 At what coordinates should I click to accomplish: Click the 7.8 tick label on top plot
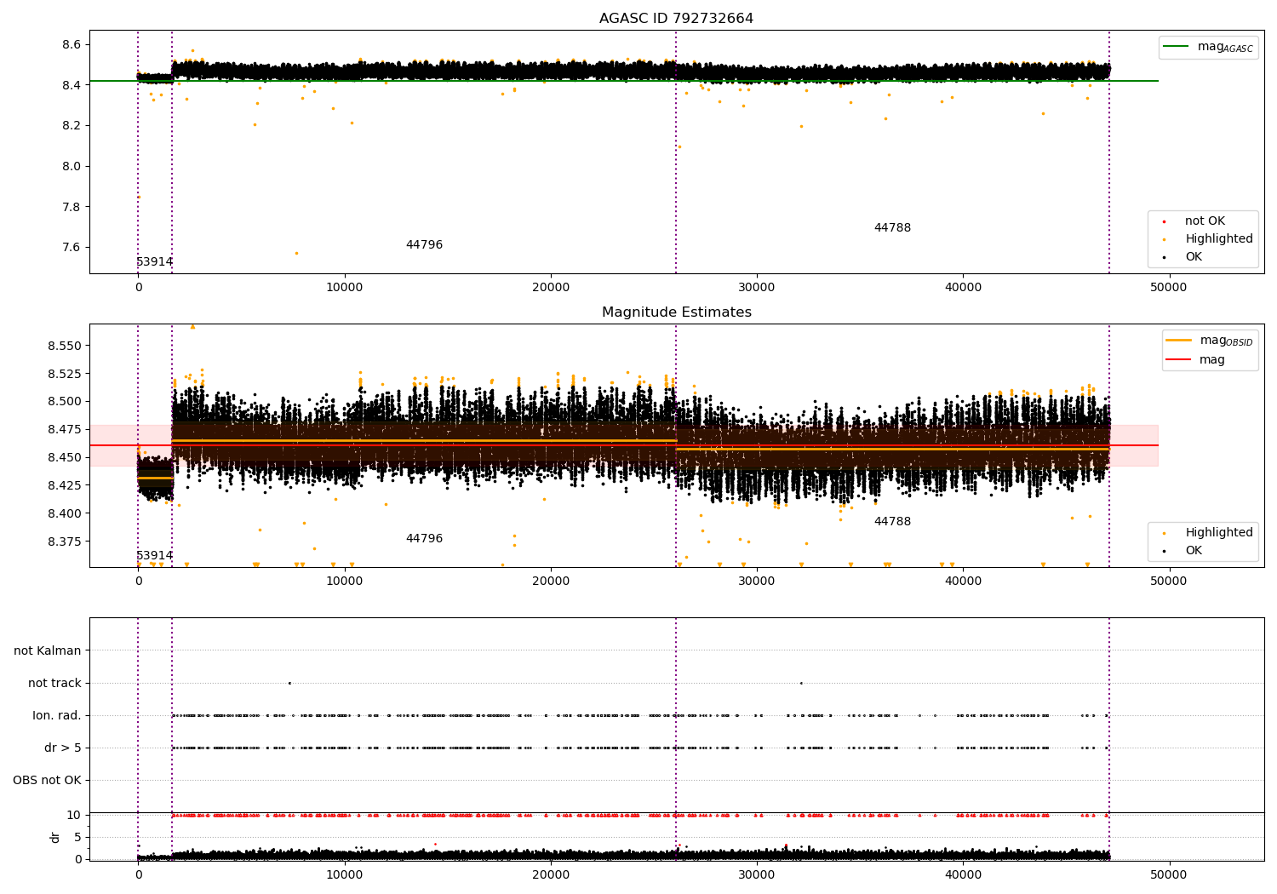(x=71, y=207)
